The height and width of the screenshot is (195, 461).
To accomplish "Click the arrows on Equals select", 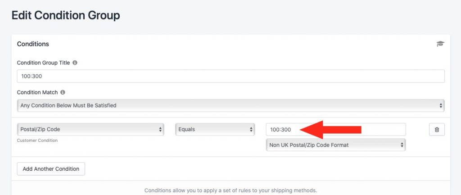I will [x=251, y=129].
